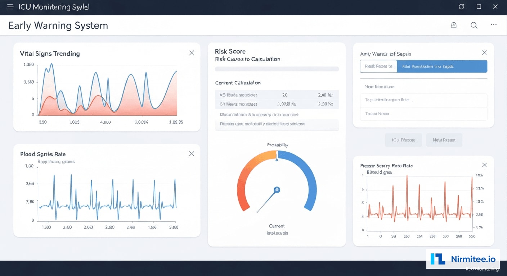Click the Vital Signs Trending title
The width and height of the screenshot is (507, 276).
[50, 54]
